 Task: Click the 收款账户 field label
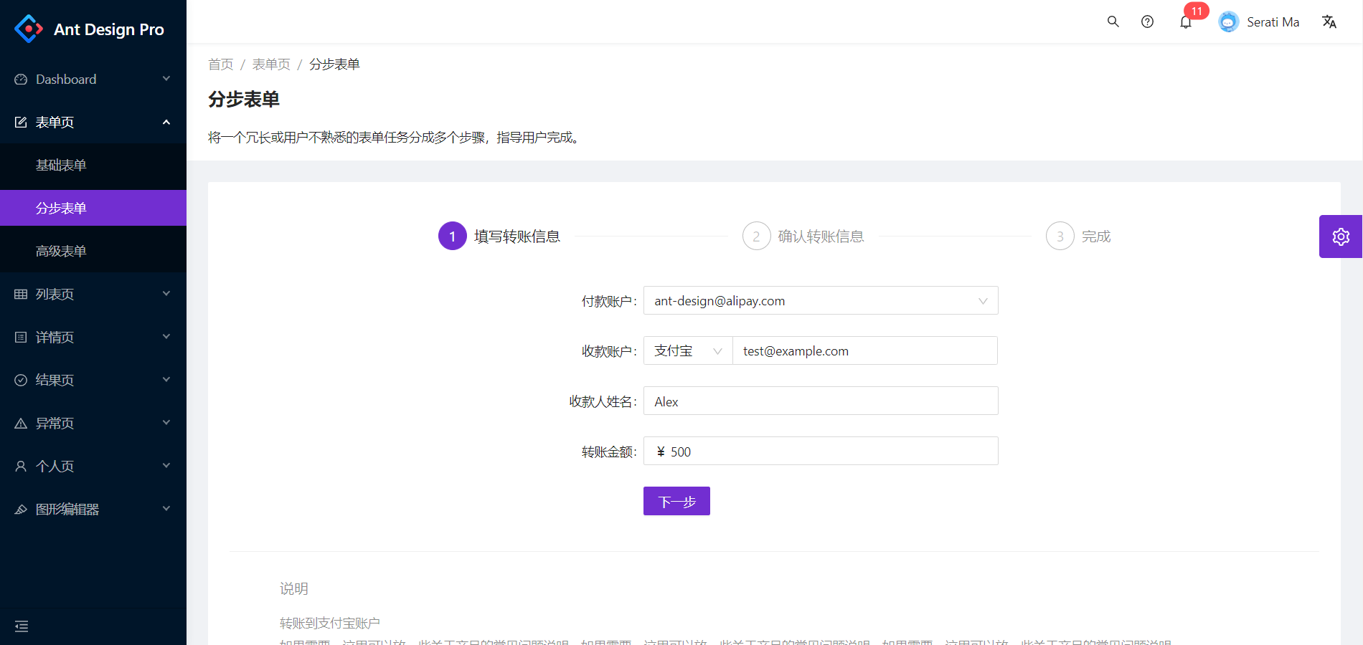609,351
